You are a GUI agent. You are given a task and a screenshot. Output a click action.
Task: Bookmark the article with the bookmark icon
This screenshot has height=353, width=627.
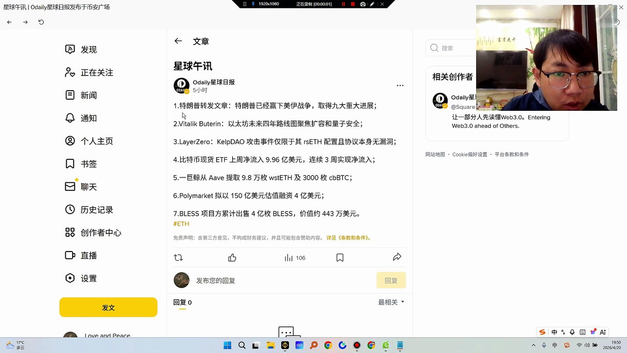pyautogui.click(x=340, y=257)
